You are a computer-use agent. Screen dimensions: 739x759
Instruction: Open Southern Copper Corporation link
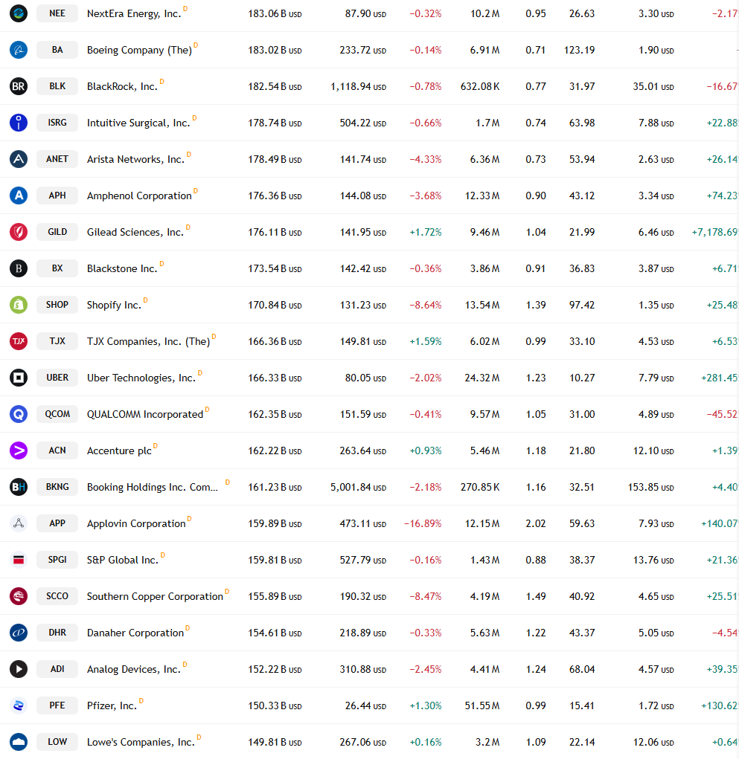click(155, 596)
